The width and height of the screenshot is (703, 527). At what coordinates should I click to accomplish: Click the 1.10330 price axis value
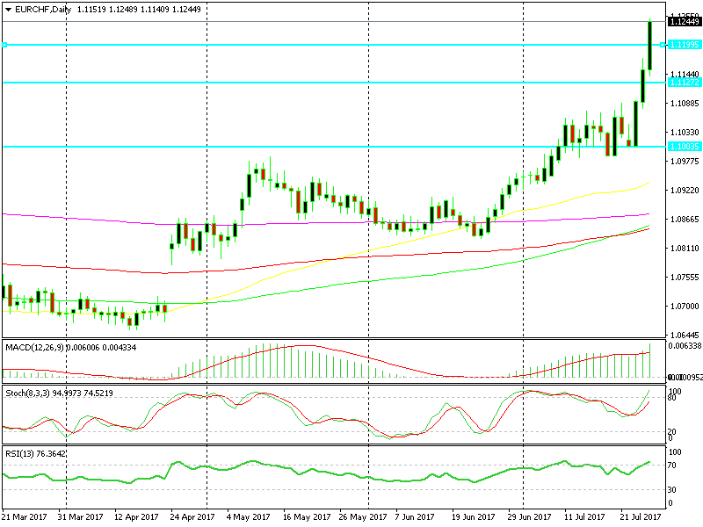pyautogui.click(x=685, y=133)
